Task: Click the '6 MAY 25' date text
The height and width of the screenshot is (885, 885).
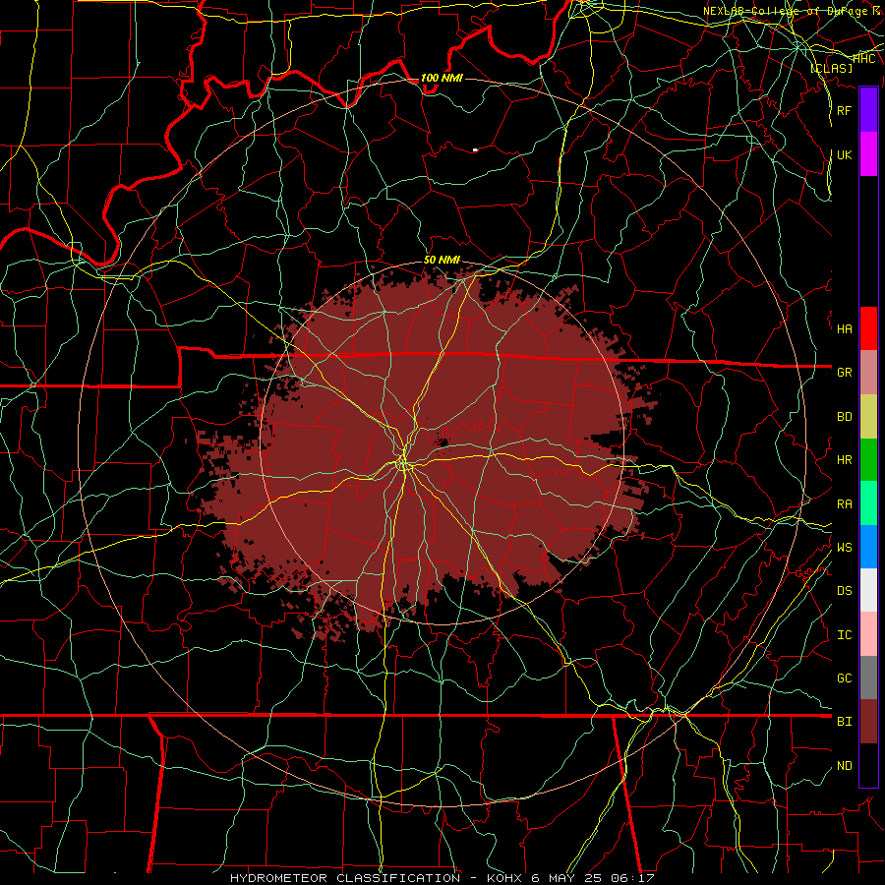Action: pos(566,878)
